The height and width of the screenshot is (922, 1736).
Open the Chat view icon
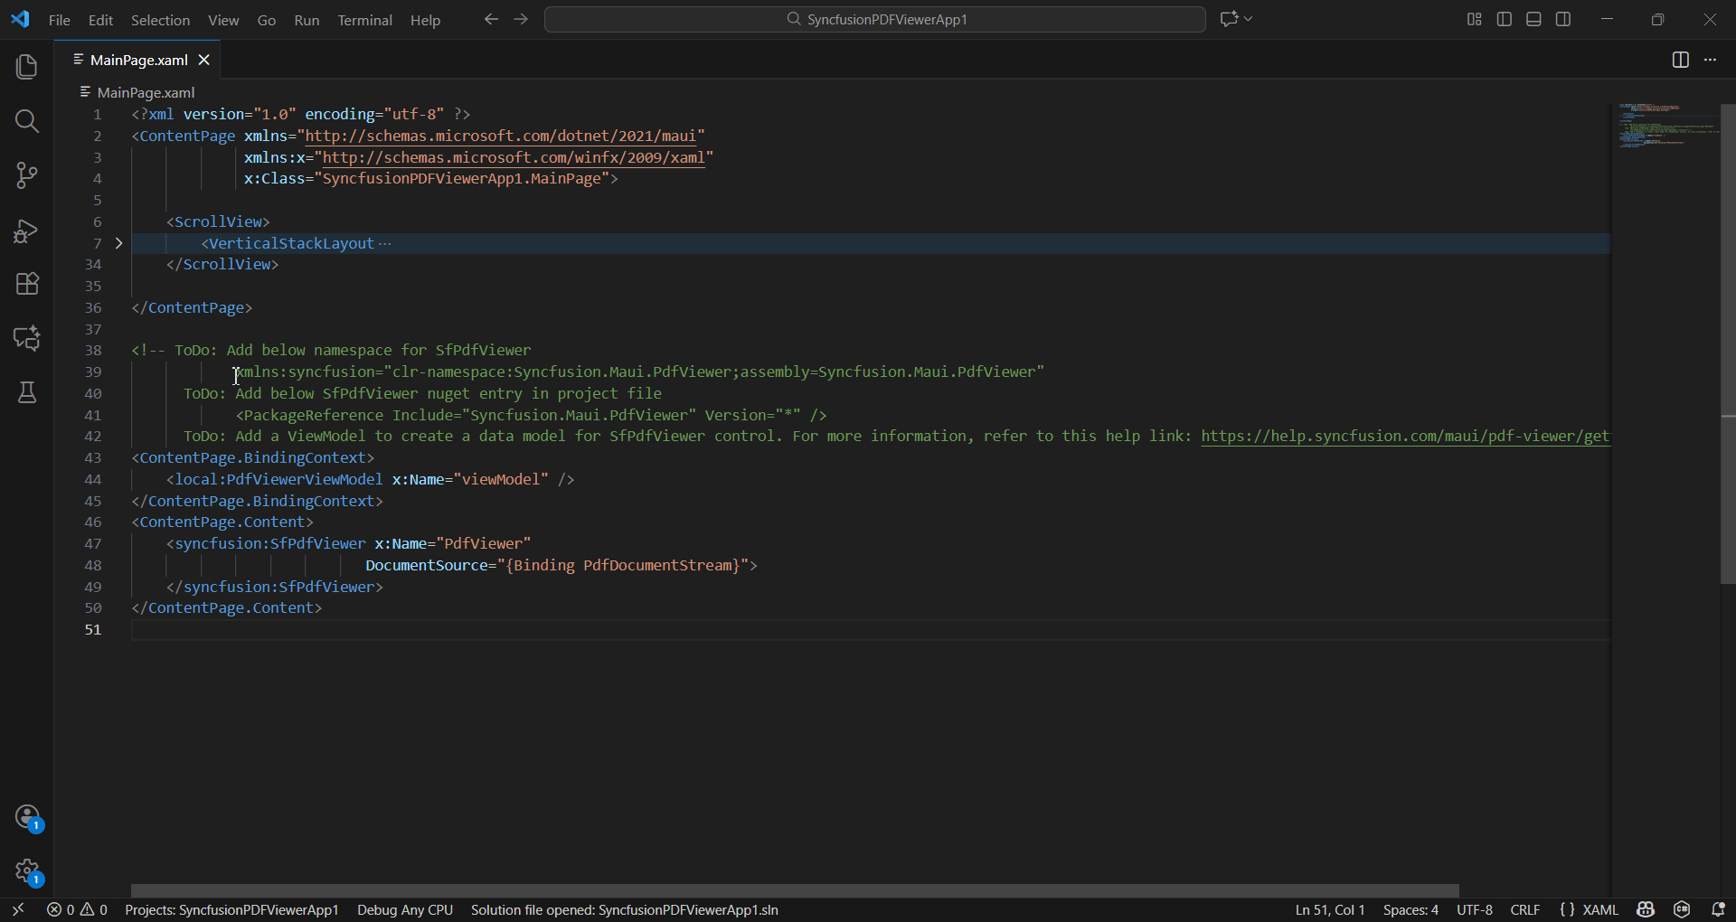[x=27, y=338]
